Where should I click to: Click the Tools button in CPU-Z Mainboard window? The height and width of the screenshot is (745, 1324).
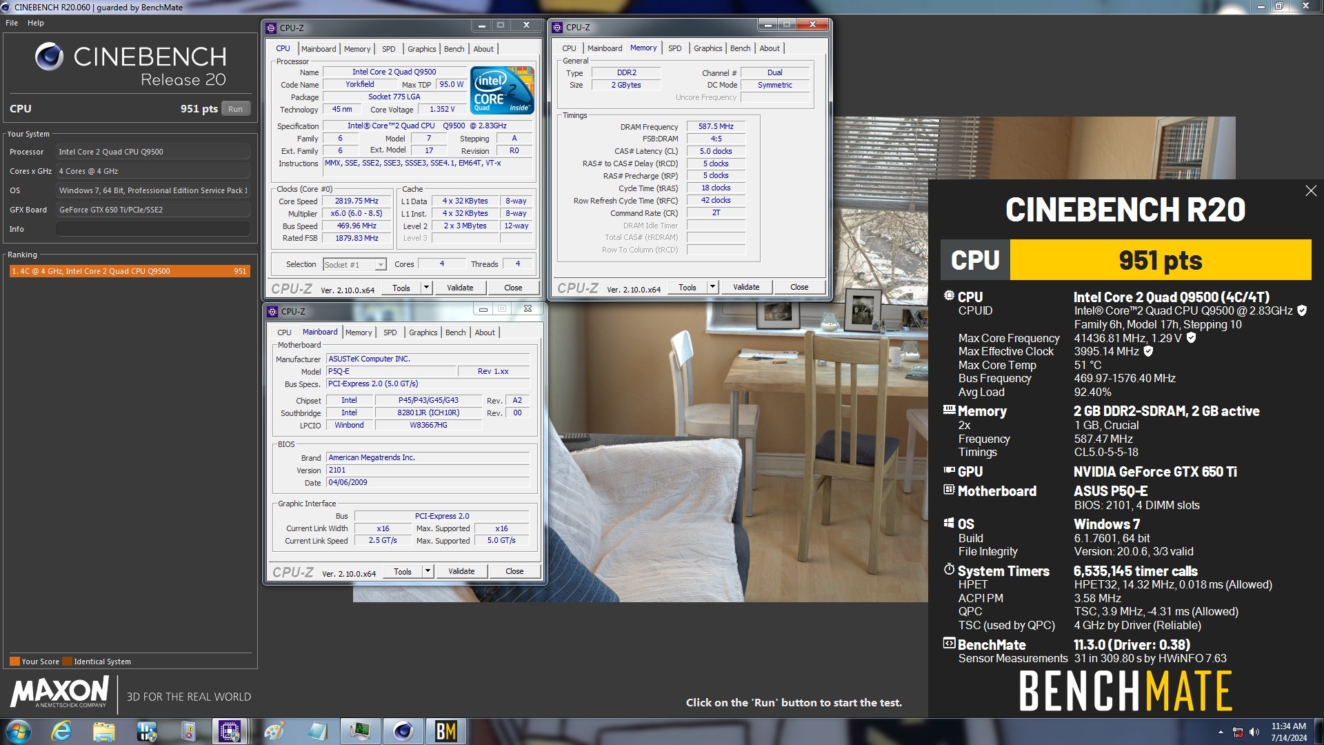click(x=403, y=571)
